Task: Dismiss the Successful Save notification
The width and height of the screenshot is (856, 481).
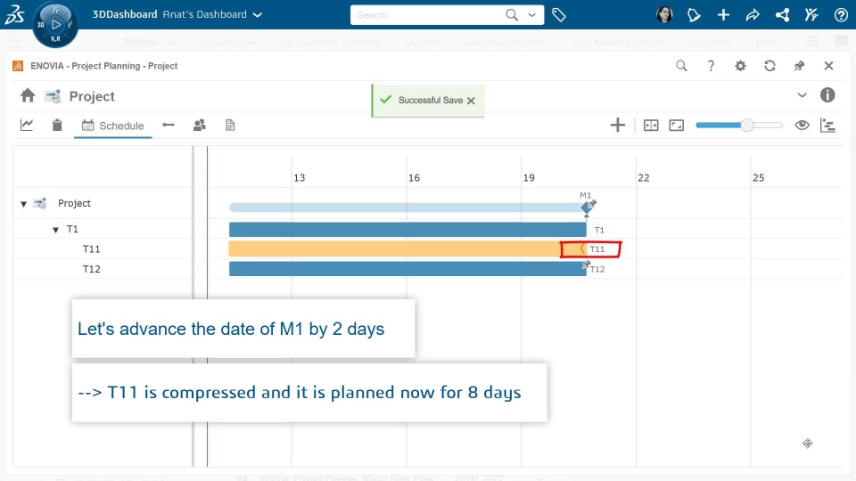Action: [471, 101]
